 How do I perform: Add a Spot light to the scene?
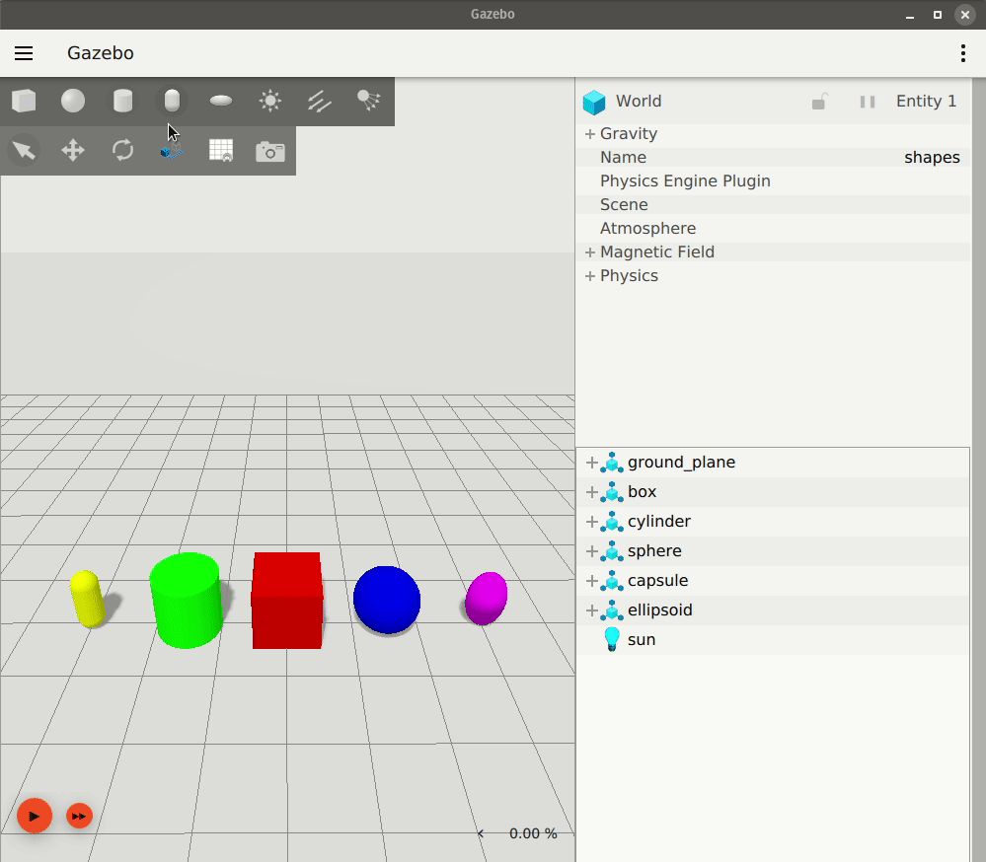click(x=369, y=101)
